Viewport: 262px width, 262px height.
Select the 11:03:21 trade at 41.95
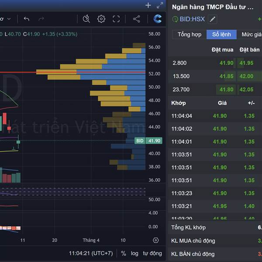[215, 206]
